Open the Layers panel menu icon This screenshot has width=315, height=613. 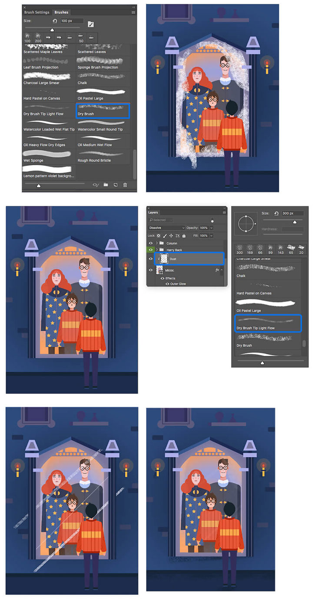(x=224, y=212)
